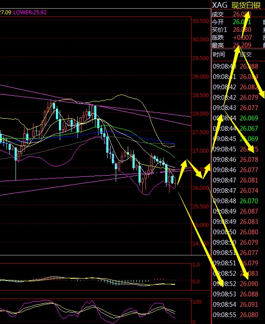Click the tick price 26.083 at 09:08:49
Image resolution: width=265 pixels, height=324 pixels.
[x=249, y=221]
